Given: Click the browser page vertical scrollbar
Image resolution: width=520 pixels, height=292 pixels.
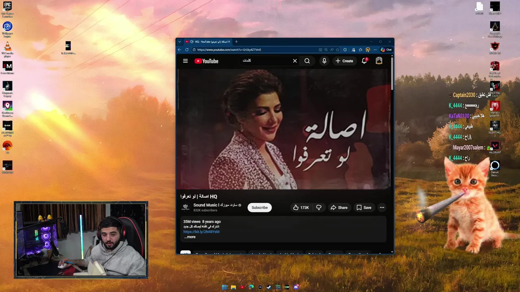Looking at the screenshot, I should [392, 73].
